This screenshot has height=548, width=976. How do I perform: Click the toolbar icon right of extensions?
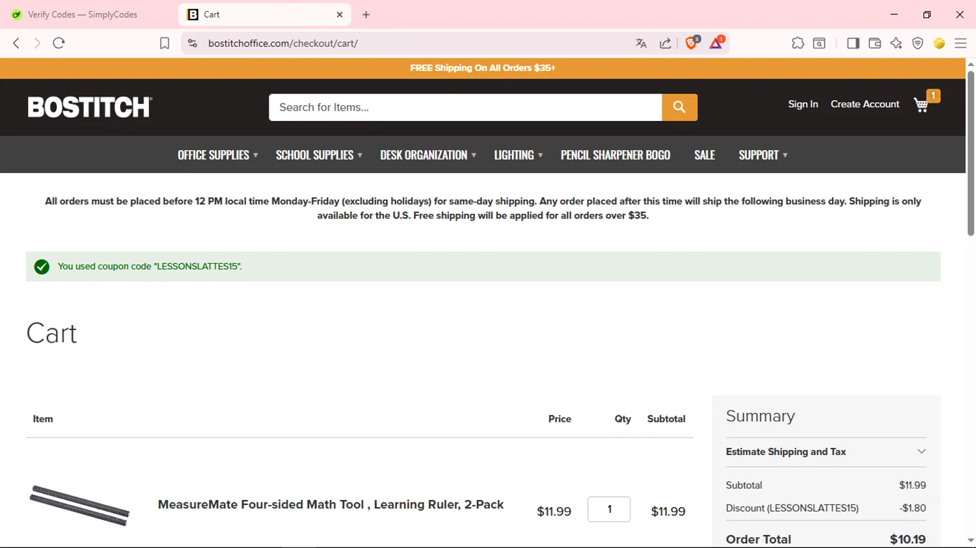click(x=819, y=43)
